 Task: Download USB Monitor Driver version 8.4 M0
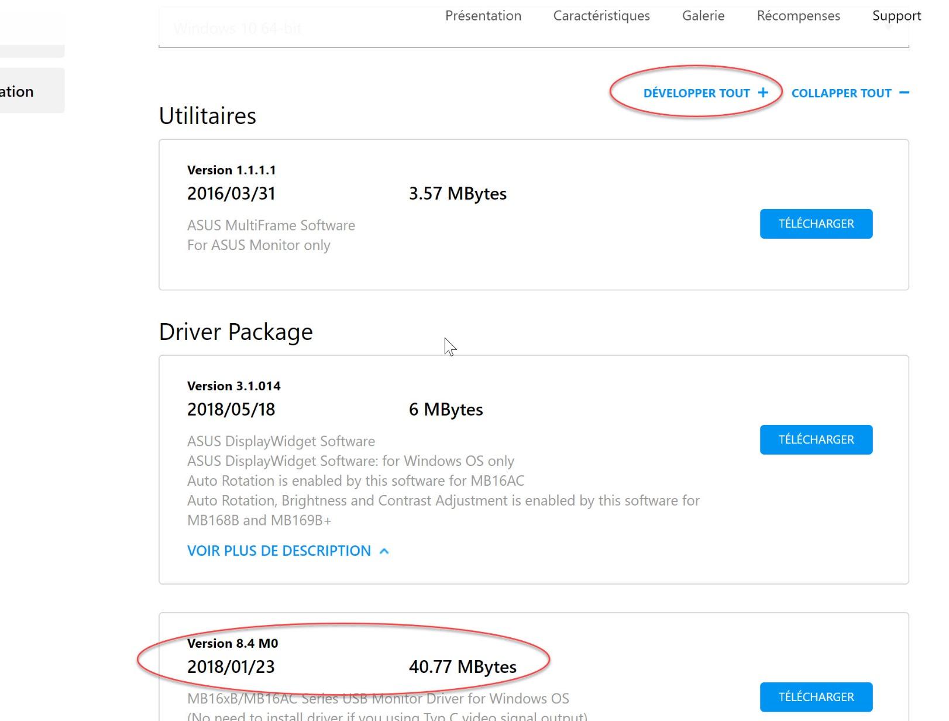coord(816,697)
